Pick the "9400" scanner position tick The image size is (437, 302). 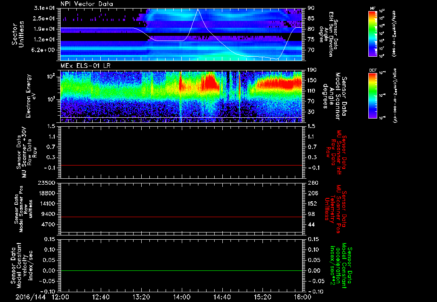click(x=48, y=214)
